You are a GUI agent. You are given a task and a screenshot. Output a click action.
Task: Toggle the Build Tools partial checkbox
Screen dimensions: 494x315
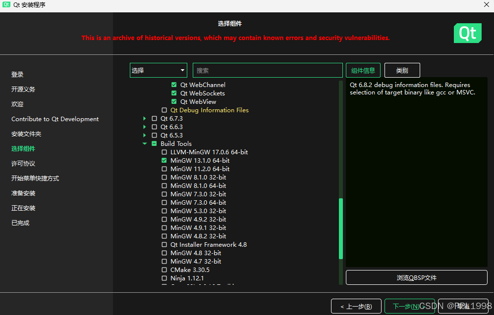click(155, 144)
